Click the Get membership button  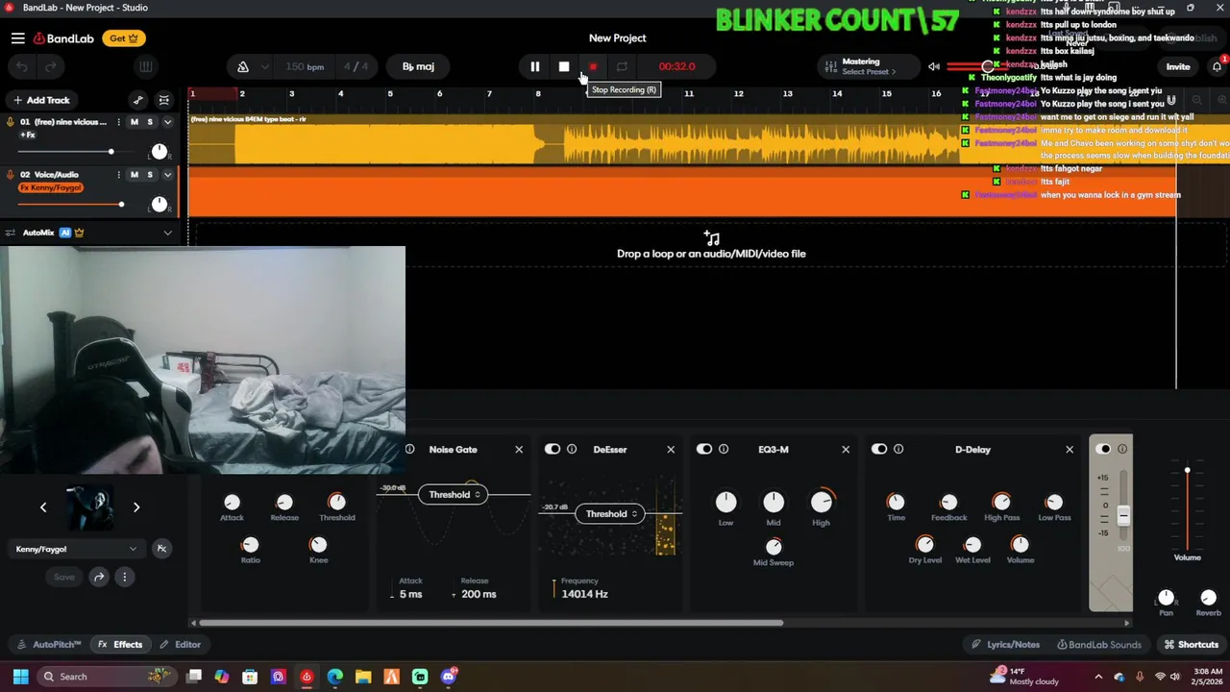click(x=123, y=38)
